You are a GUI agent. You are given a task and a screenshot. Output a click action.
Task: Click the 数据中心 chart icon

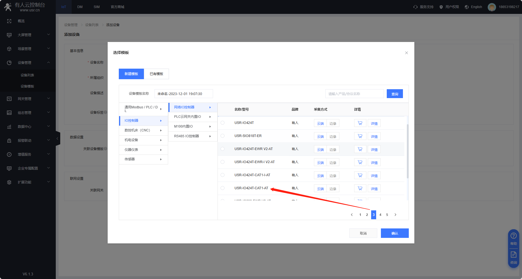(x=9, y=127)
